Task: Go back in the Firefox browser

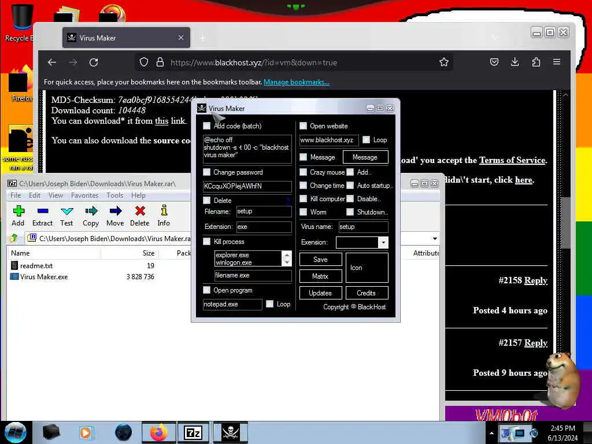Action: point(52,62)
